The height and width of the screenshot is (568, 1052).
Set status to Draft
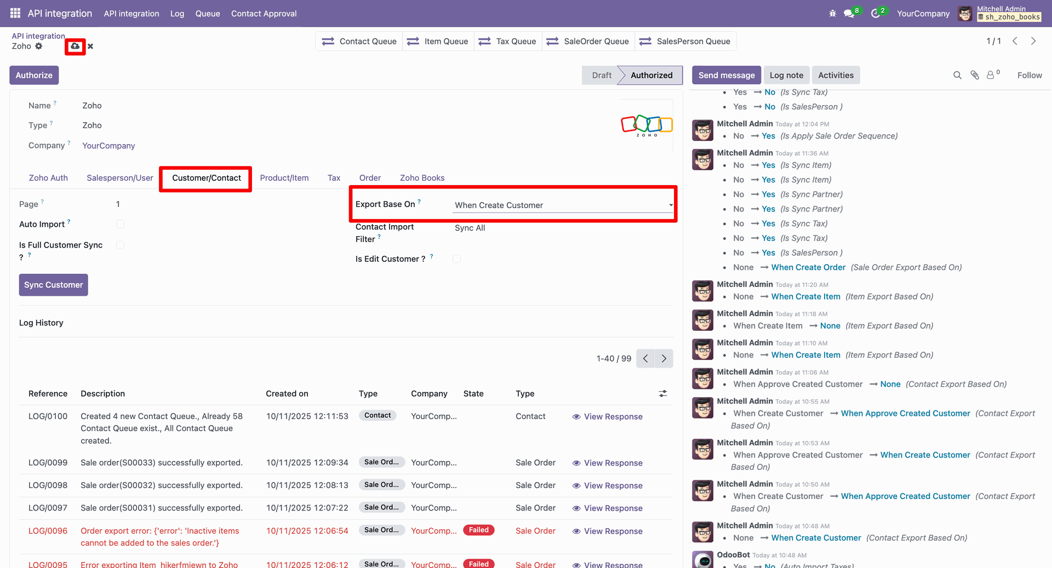(602, 75)
